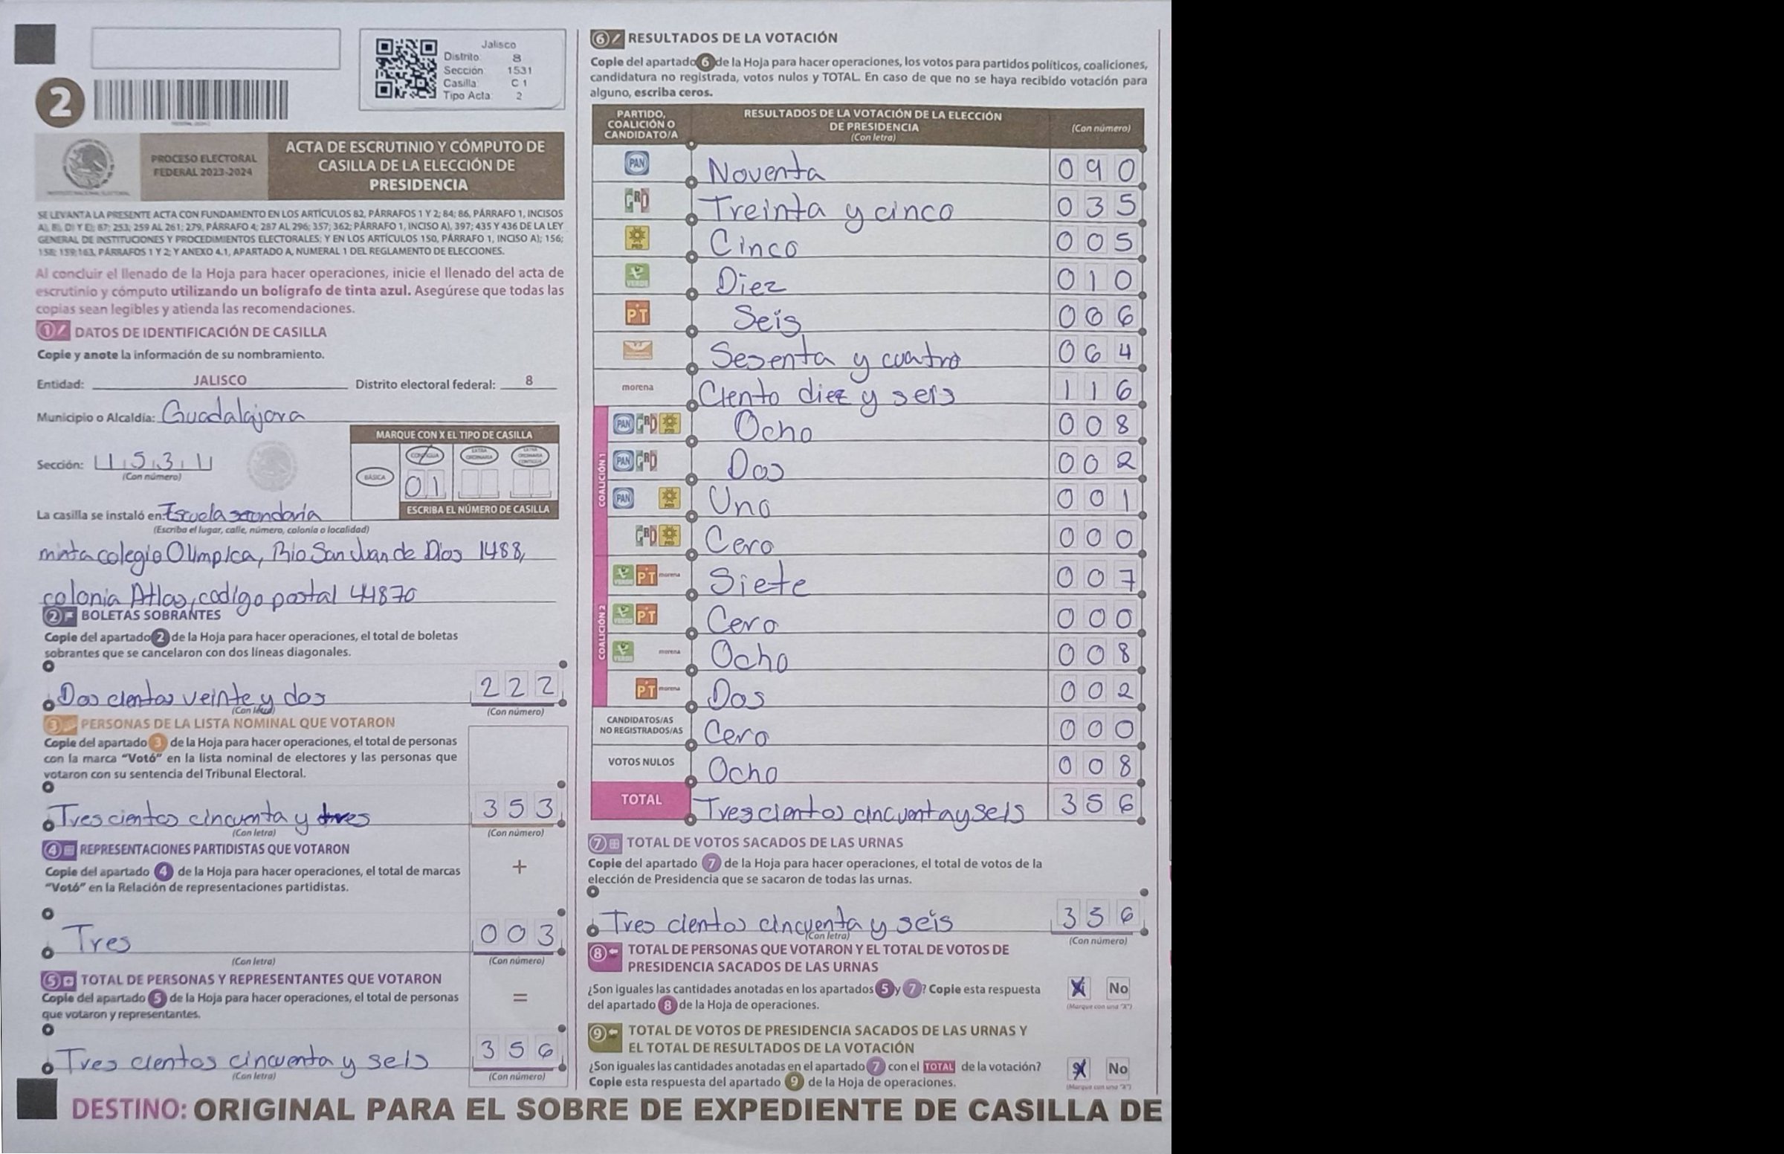Click the barcode beside the circled number 2
Screen dimensions: 1784x1154
click(191, 100)
